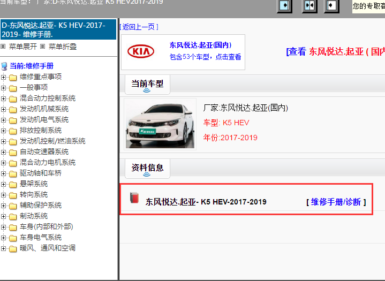Click the 东风悦达.起亚- K5 HEV-2017-2019 document title

(206, 202)
